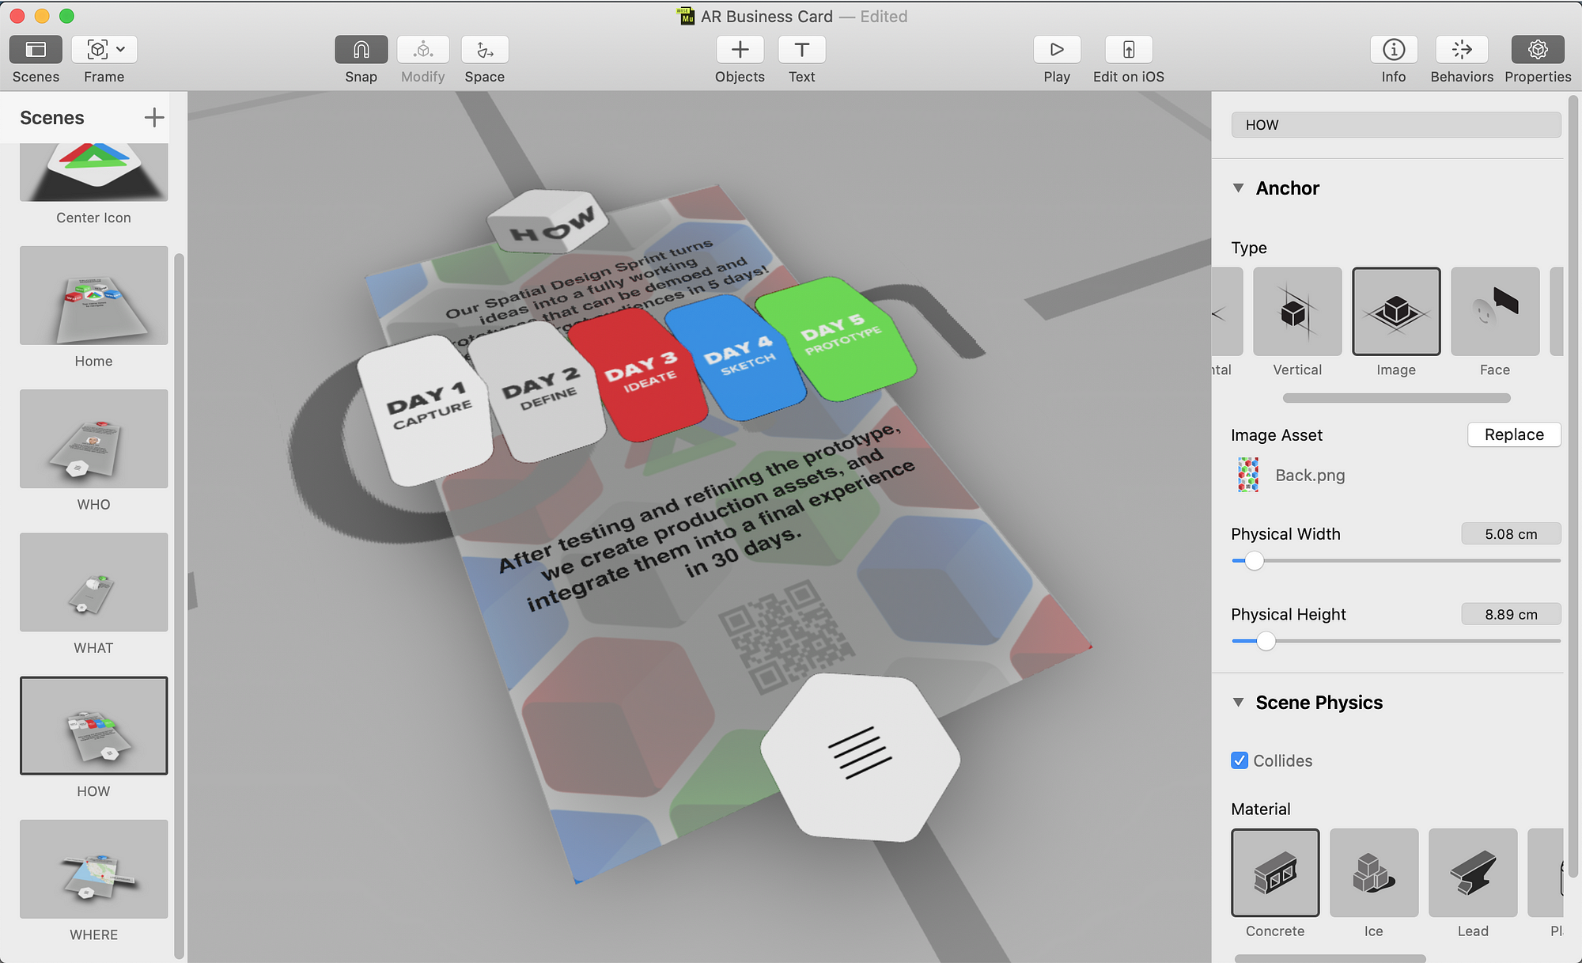Screen dimensions: 1582x963
Task: Select the Modify tool icon
Action: [x=423, y=50]
